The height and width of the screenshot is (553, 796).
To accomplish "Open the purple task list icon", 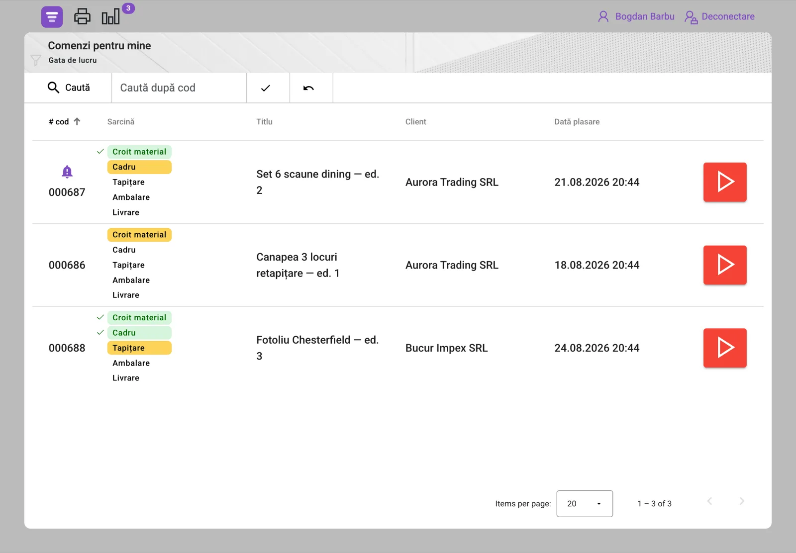I will click(52, 17).
